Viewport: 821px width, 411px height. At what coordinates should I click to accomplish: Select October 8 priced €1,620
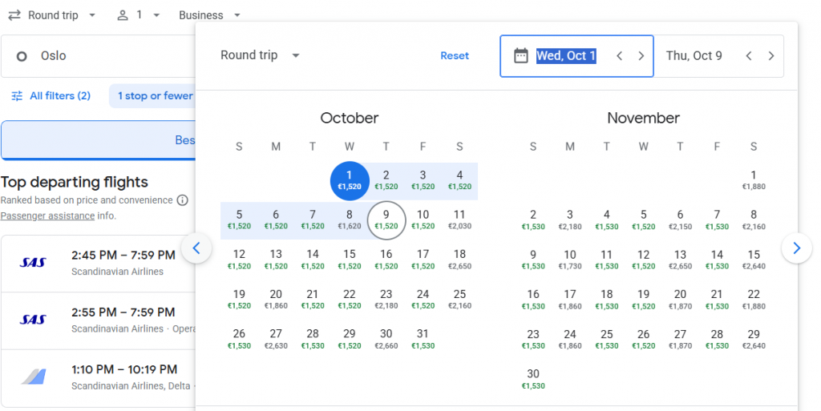350,220
